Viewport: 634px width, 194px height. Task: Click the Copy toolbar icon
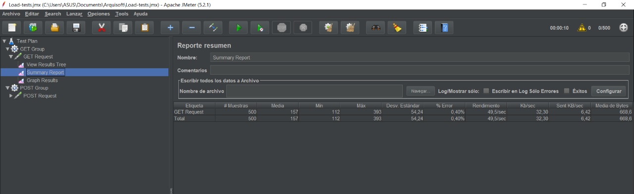pos(123,28)
